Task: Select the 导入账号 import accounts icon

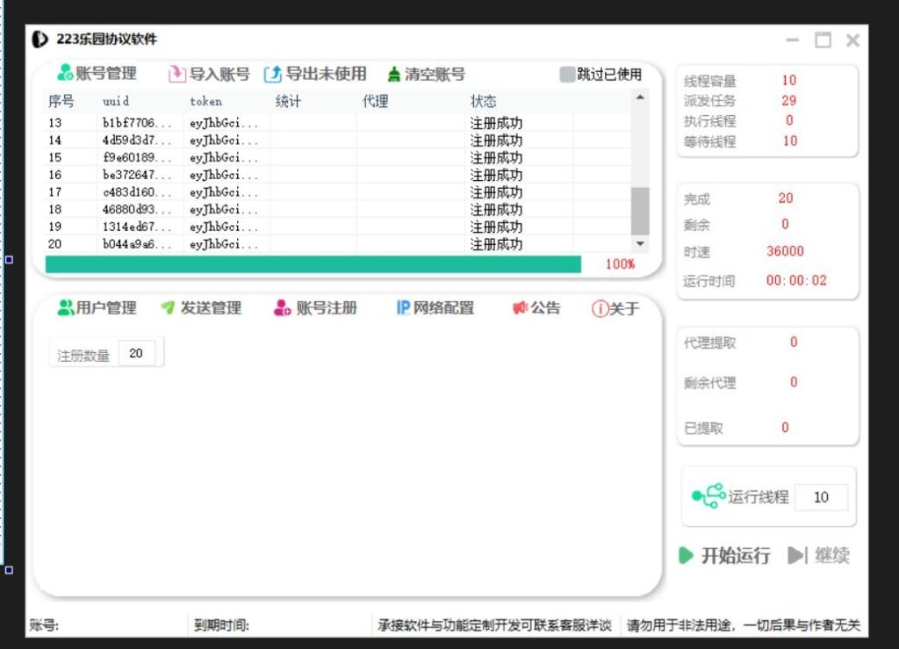Action: [x=176, y=74]
